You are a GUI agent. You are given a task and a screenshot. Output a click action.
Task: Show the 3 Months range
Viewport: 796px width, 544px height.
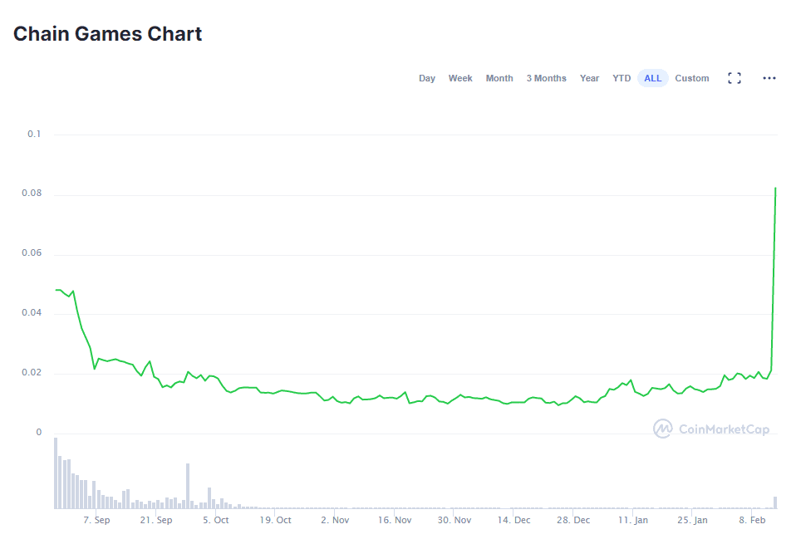[x=546, y=78]
